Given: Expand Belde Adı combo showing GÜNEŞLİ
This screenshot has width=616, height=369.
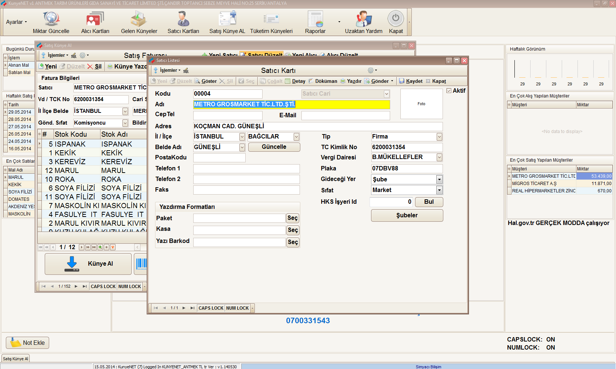Looking at the screenshot, I should click(242, 147).
